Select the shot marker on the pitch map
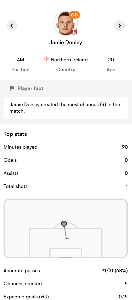 pyautogui.click(x=64, y=224)
